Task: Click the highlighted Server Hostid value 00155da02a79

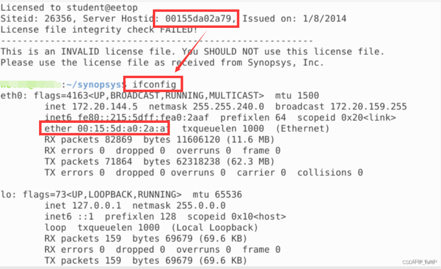Action: [197, 19]
